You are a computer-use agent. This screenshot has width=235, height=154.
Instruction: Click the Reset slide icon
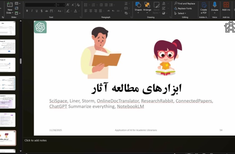[16, 8]
